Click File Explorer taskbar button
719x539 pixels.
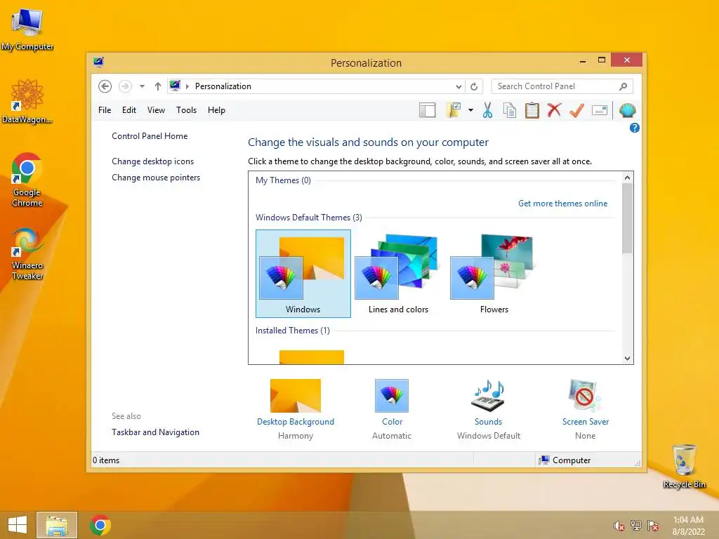coord(57,525)
